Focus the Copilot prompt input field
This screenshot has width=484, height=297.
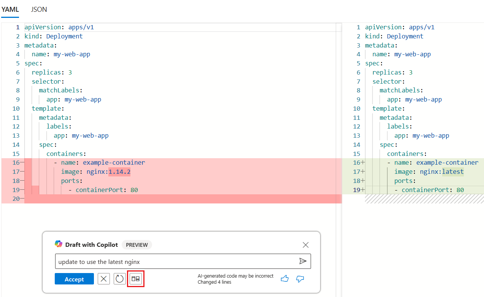(x=183, y=261)
